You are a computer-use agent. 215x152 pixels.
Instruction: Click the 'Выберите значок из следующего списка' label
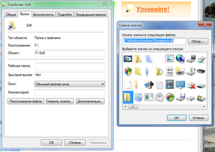pyautogui.click(x=153, y=49)
